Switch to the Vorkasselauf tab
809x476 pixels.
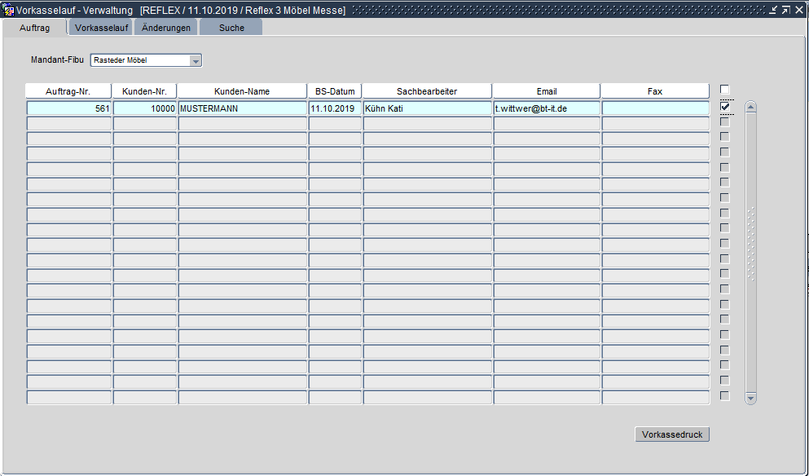coord(102,28)
